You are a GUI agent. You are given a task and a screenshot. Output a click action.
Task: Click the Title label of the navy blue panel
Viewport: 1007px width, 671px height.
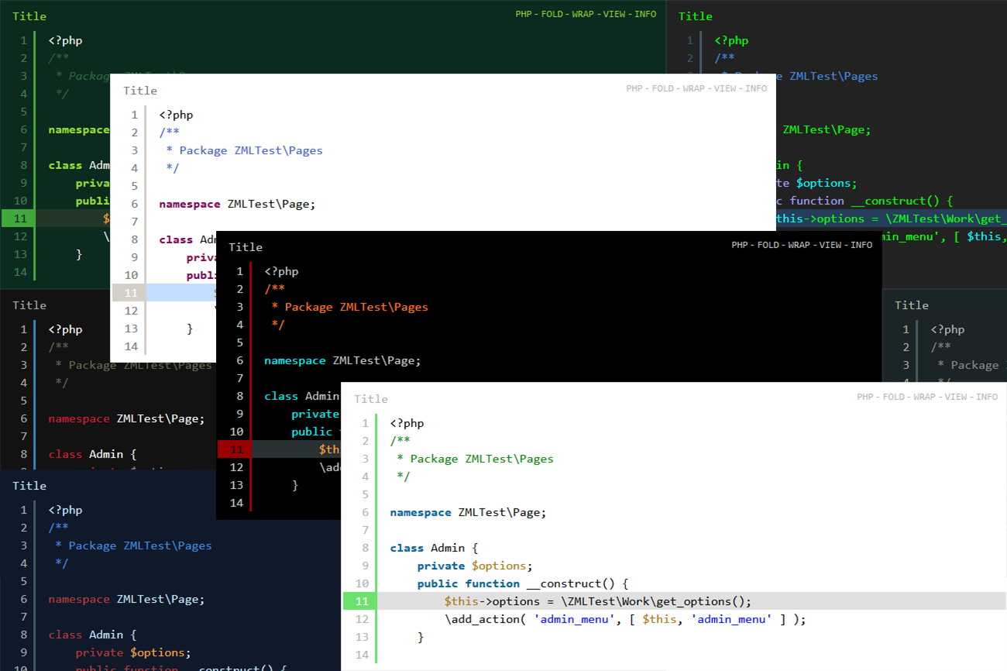point(29,486)
